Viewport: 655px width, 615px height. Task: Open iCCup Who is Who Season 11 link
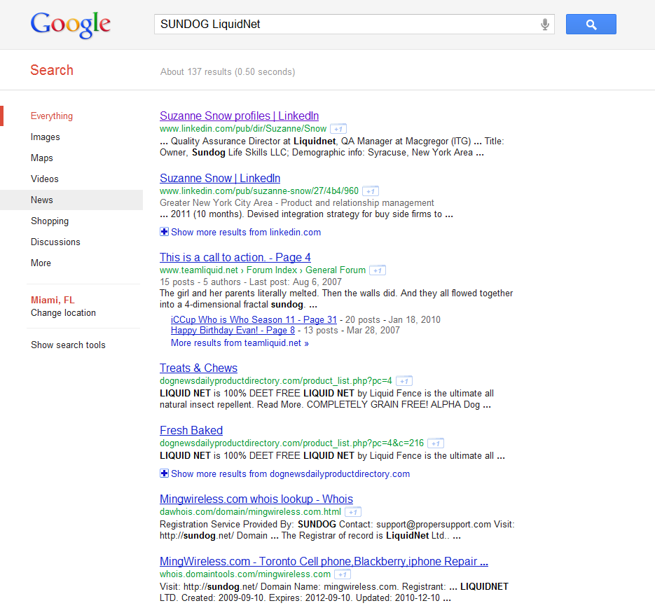pyautogui.click(x=254, y=319)
